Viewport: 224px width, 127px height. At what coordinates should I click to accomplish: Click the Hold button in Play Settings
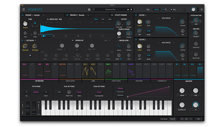(x=59, y=92)
